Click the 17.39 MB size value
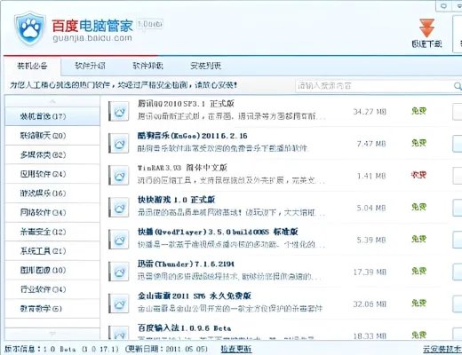 (370, 272)
